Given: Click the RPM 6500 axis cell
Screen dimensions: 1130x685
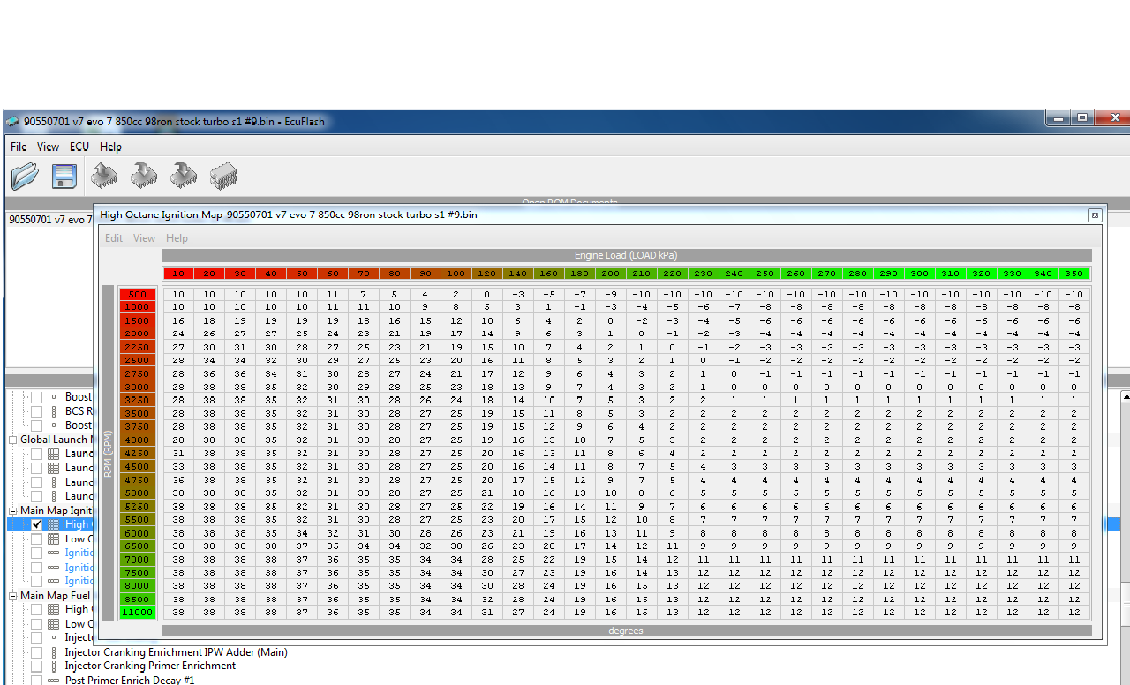Looking at the screenshot, I should (138, 546).
